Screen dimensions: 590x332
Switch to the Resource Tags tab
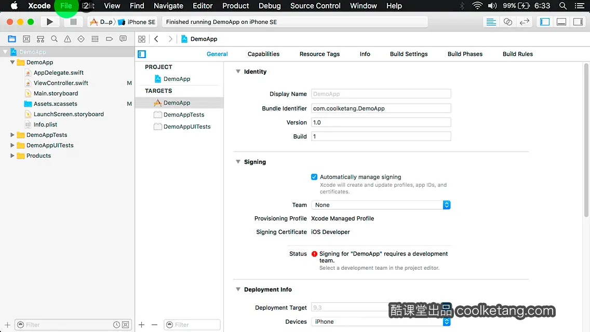point(319,54)
